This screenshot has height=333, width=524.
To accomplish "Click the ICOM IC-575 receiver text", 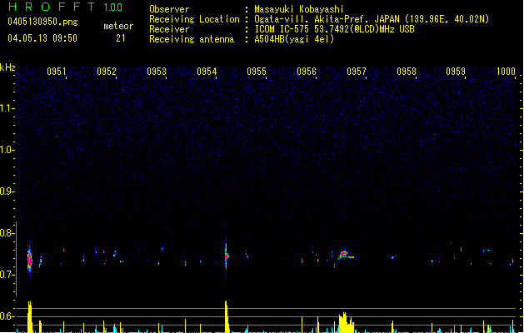I will 334,29.
